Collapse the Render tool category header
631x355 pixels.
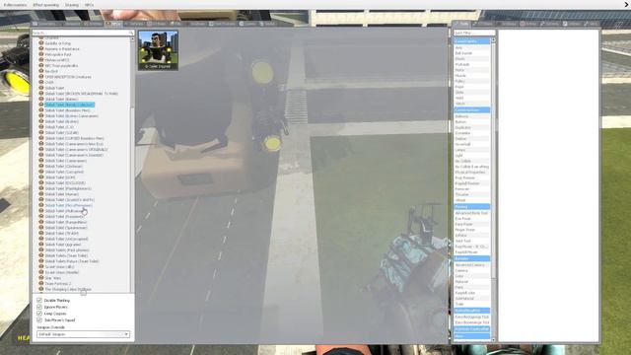pyautogui.click(x=472, y=258)
